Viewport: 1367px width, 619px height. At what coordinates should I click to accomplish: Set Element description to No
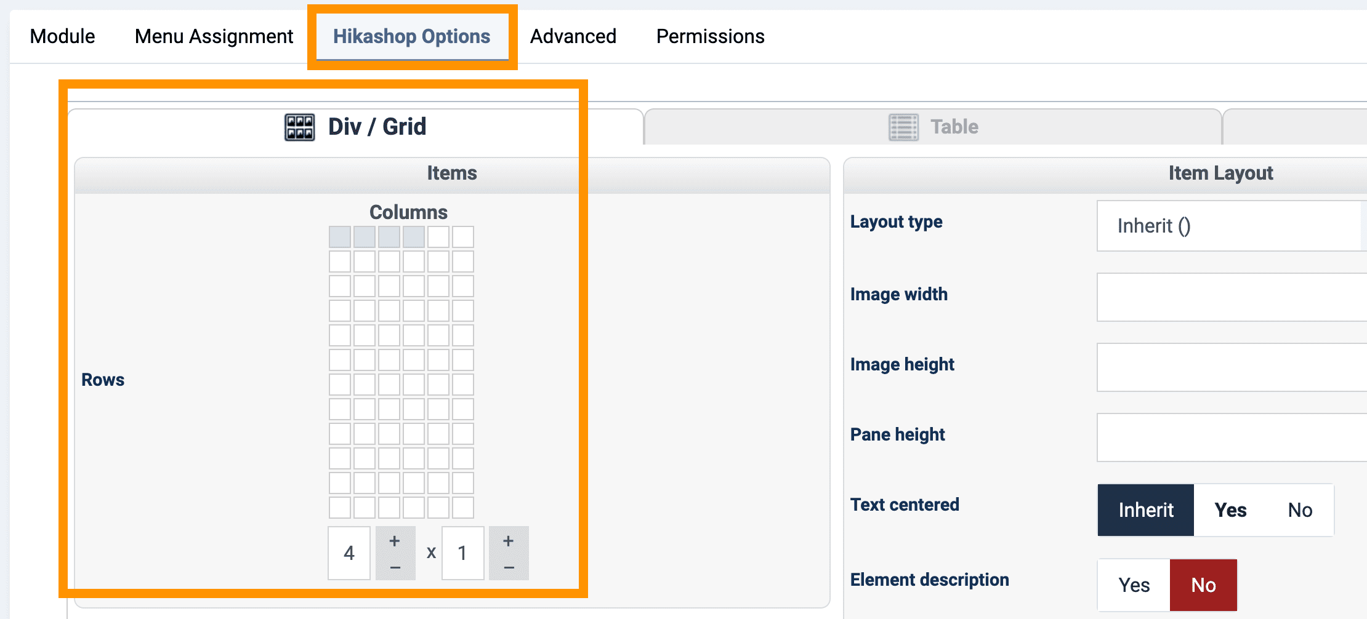(x=1203, y=585)
